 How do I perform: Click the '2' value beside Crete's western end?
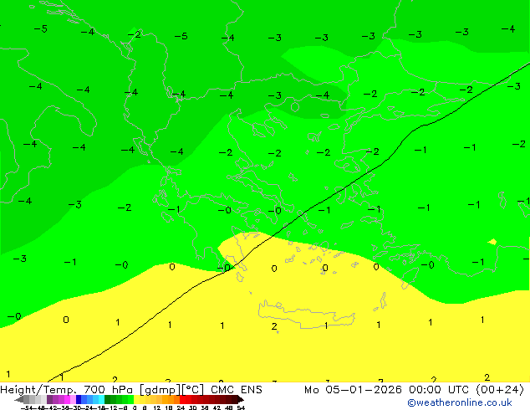(x=274, y=326)
